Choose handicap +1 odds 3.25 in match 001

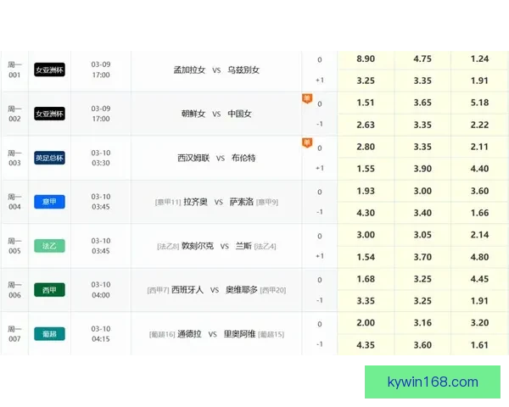point(366,81)
